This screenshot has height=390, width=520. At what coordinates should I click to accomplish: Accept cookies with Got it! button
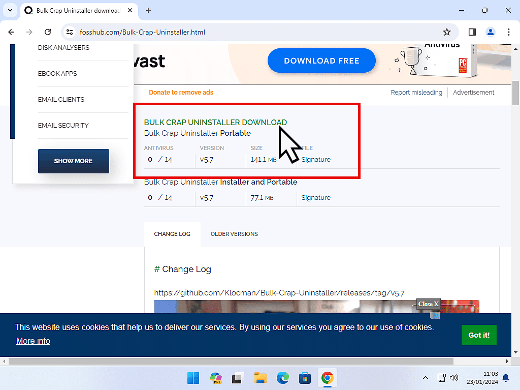click(x=478, y=335)
